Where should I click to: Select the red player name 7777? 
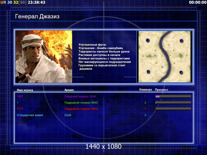[20, 109]
